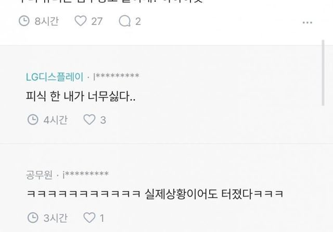The image size is (333, 232).
Task: Click the 8시간 timestamp of the post
Action: tap(47, 21)
